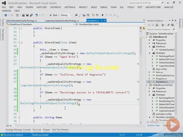Click the Navigate Backward arrow icon
The width and height of the screenshot is (183, 137).
pyautogui.click(x=5, y=15)
